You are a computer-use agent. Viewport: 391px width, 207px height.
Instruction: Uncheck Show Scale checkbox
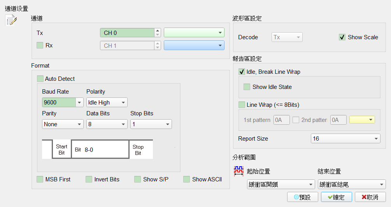click(342, 37)
